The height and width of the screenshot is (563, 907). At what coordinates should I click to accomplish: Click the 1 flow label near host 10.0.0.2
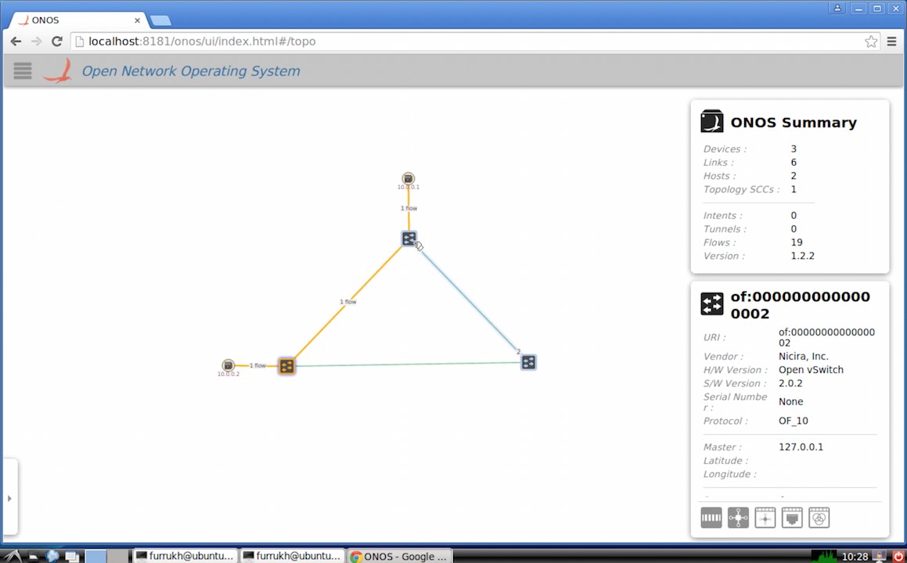(x=257, y=365)
